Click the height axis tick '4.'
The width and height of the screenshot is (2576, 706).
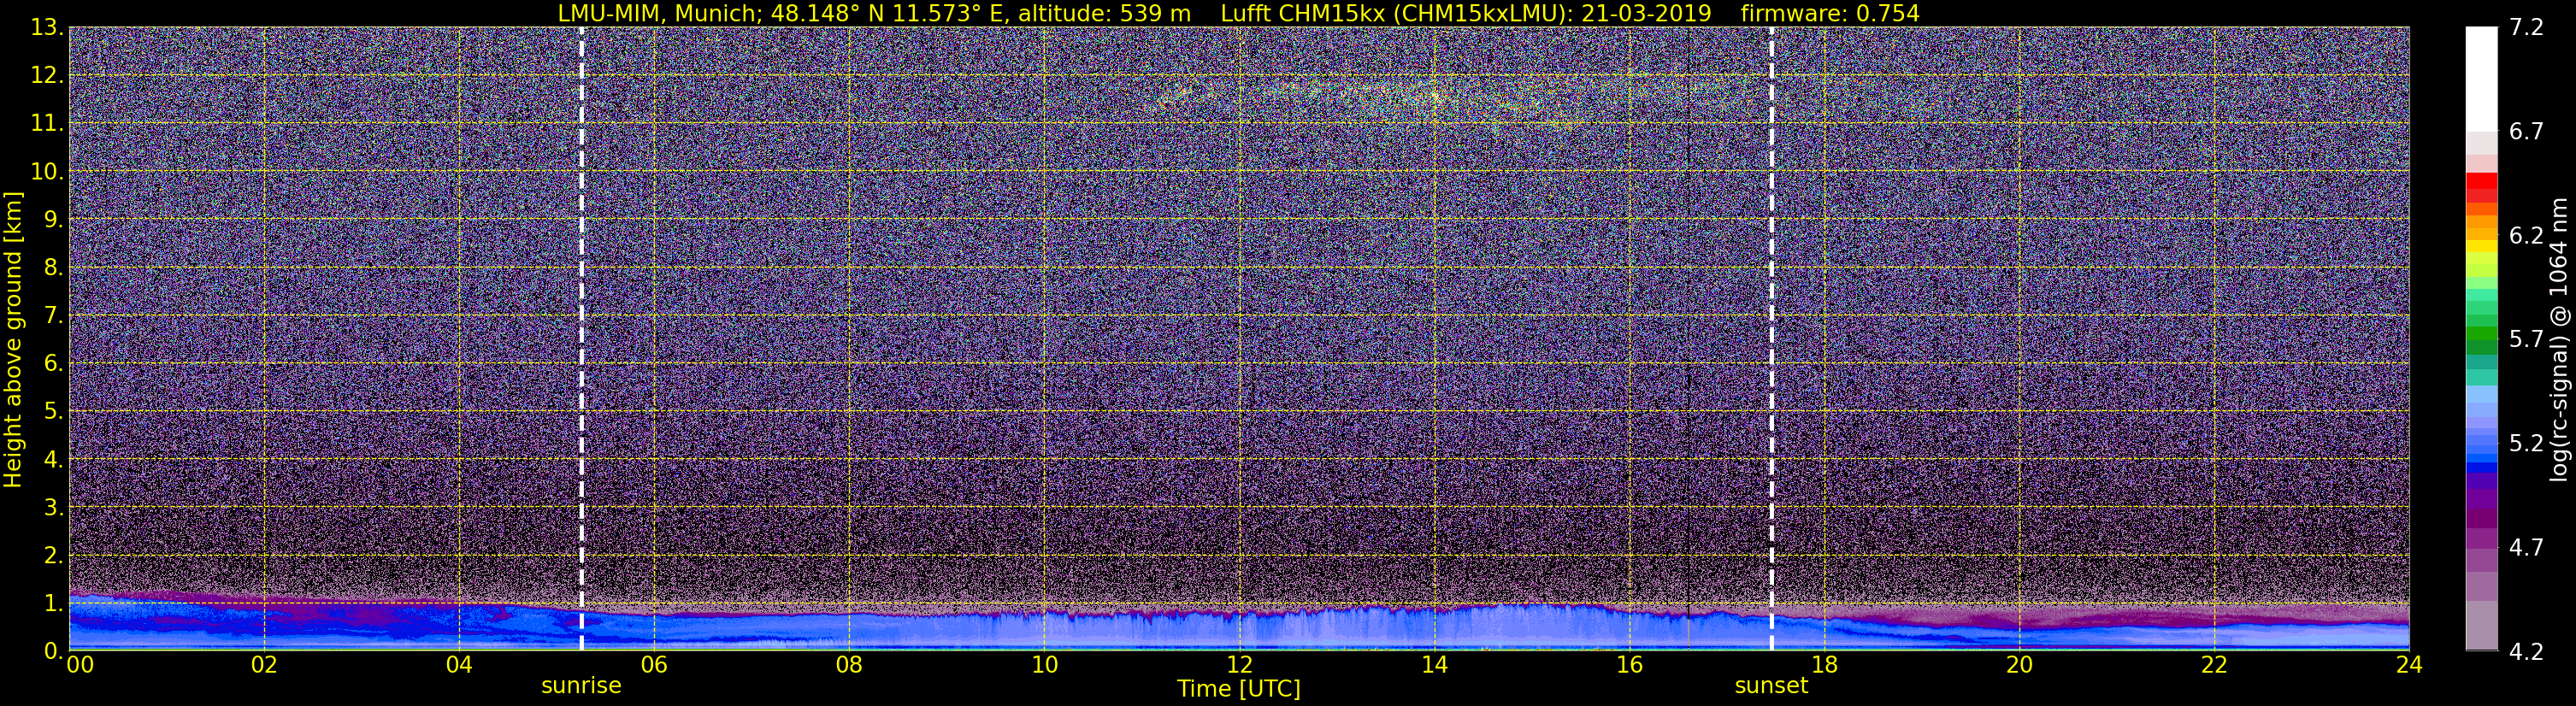pos(53,460)
